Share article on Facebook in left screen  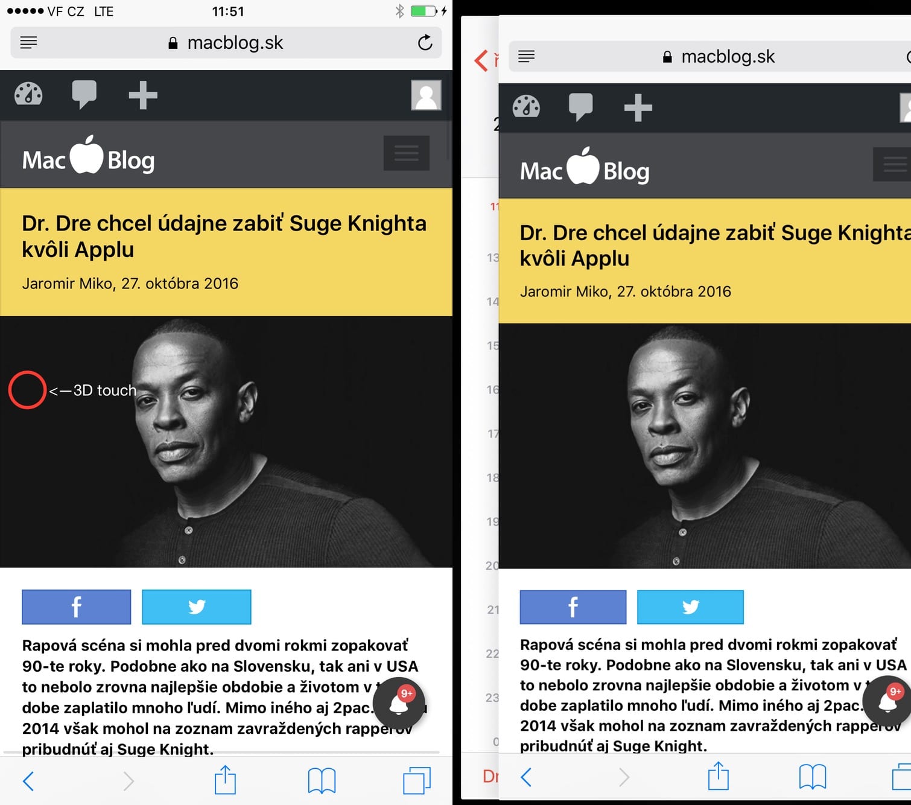coord(77,606)
